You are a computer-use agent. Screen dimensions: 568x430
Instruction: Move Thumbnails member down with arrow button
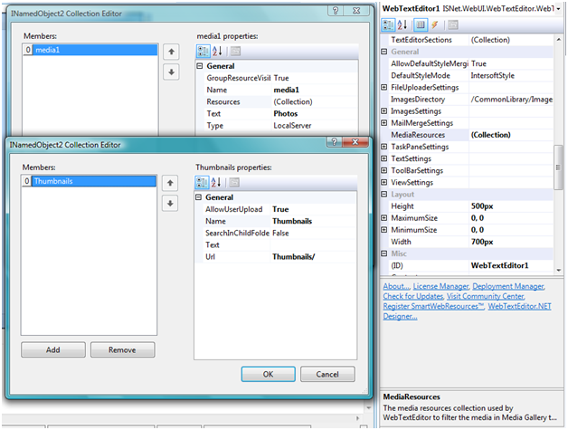tap(169, 202)
